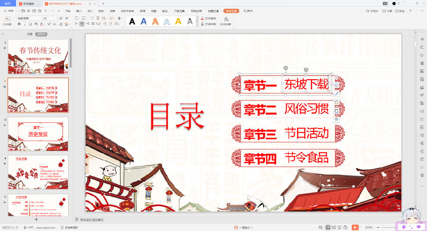Click the increase font size icon
Screen dimensions: 427x231
coord(61,18)
